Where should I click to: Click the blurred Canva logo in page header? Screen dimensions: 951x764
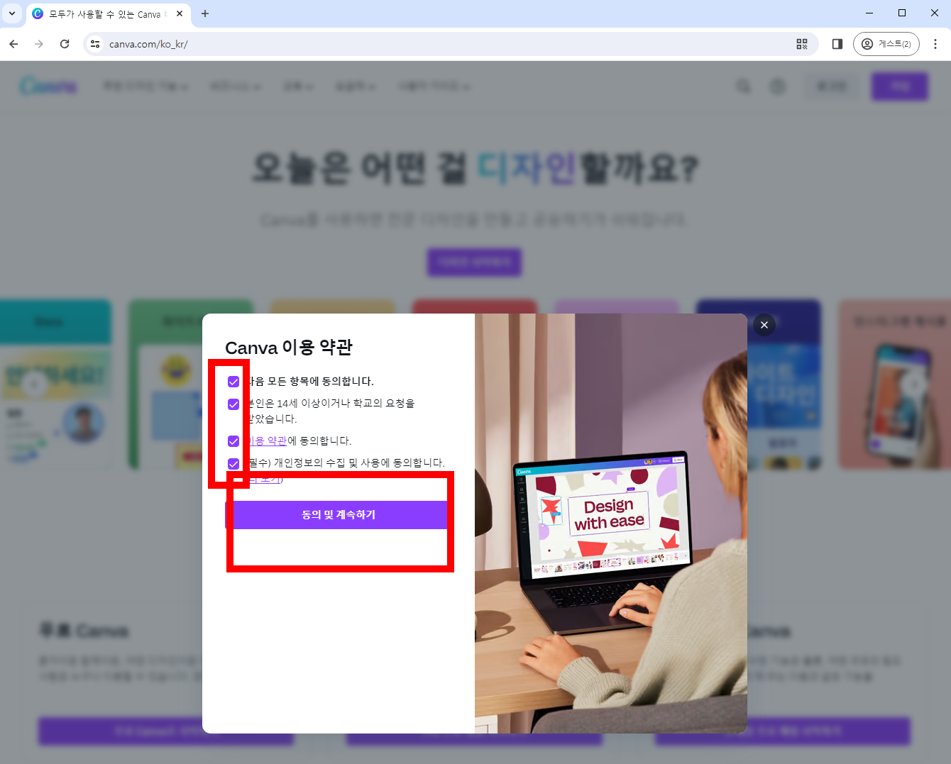point(48,87)
